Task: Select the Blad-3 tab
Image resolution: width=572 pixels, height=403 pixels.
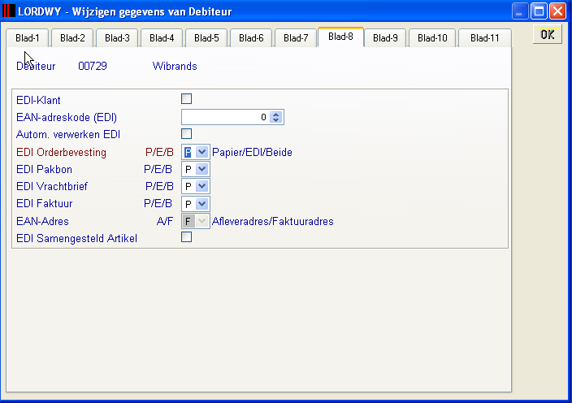Action: coord(117,38)
